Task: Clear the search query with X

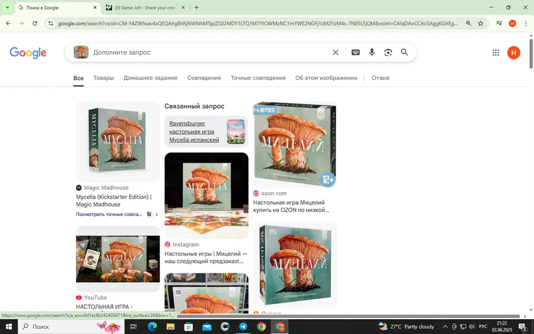Action: point(335,52)
